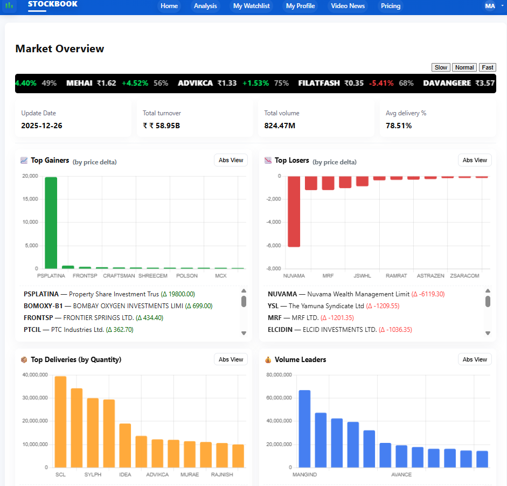This screenshot has width=507, height=486.
Task: Click the Stockbook logo icon
Action: click(9, 5)
